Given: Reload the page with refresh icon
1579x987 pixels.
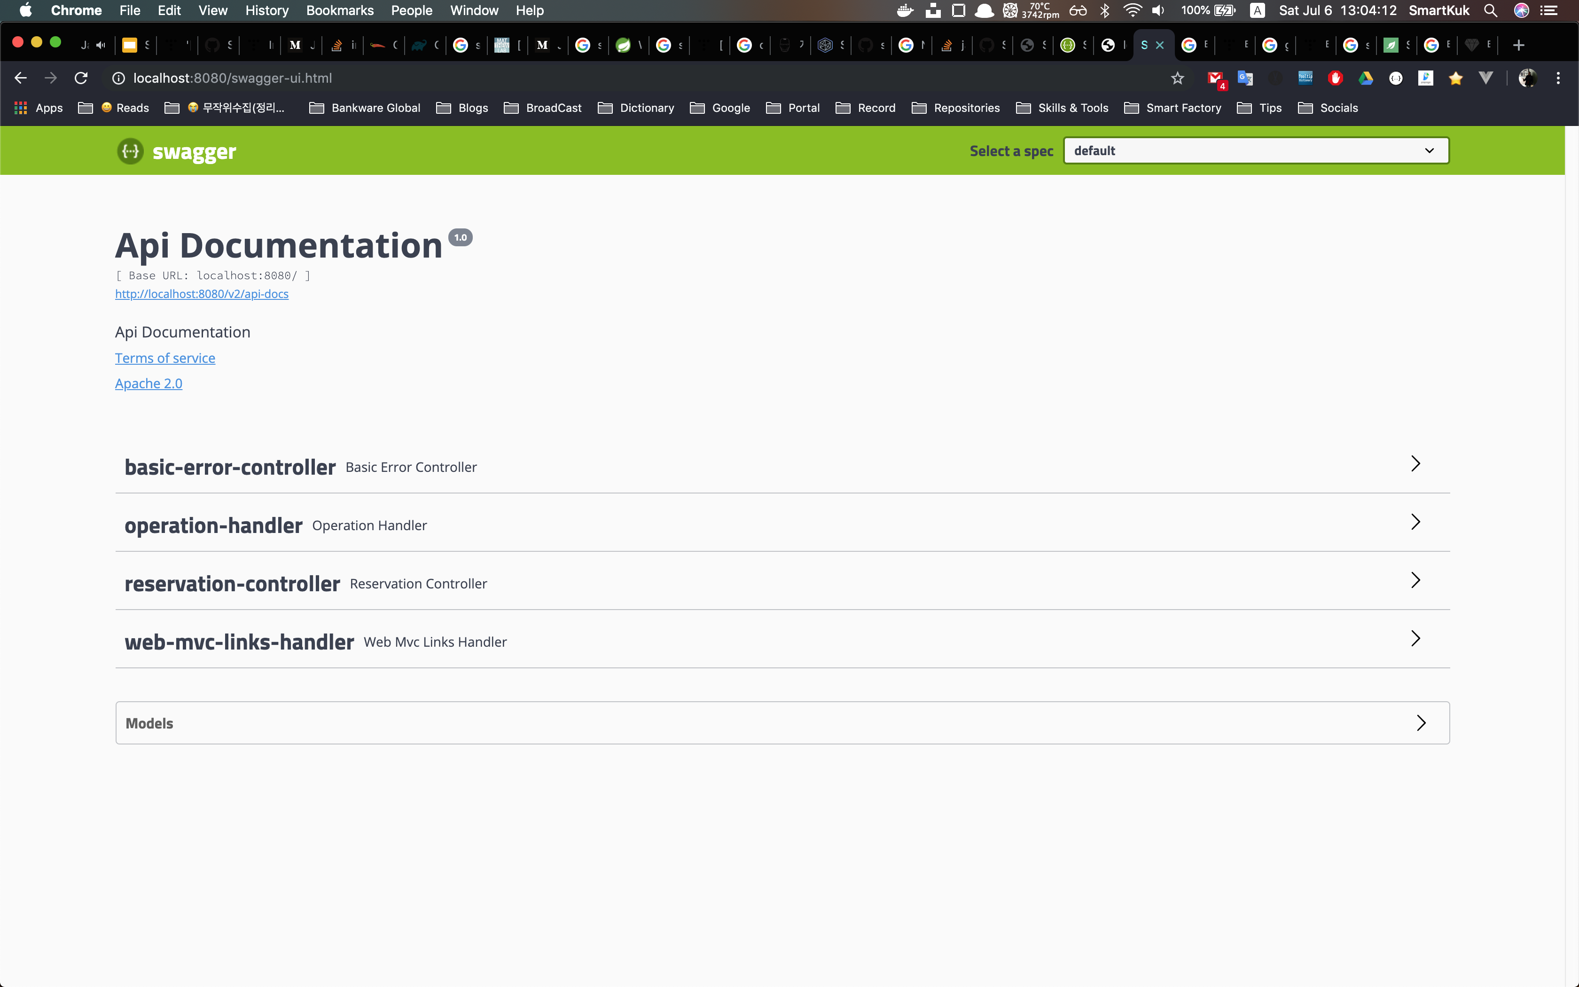Looking at the screenshot, I should (x=81, y=78).
